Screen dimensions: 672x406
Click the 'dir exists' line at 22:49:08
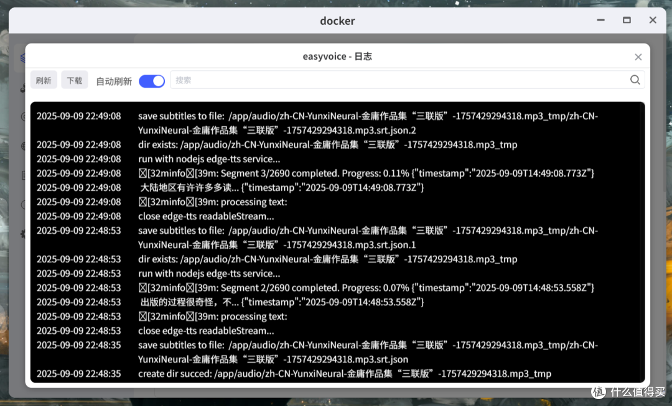tap(327, 145)
